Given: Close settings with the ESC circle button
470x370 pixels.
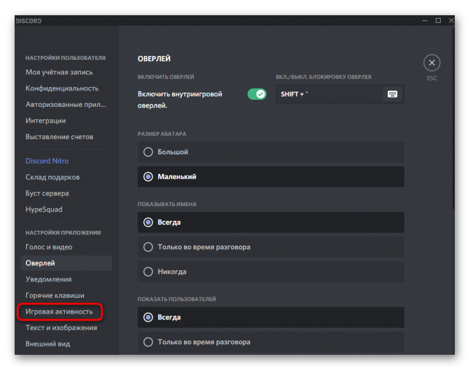Looking at the screenshot, I should coord(432,63).
